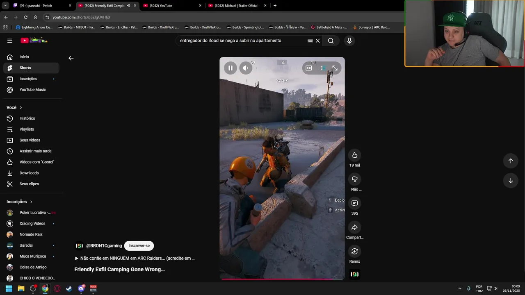Open the Poker Lucrativo channel subscription
The image size is (525, 295).
[x=31, y=213]
